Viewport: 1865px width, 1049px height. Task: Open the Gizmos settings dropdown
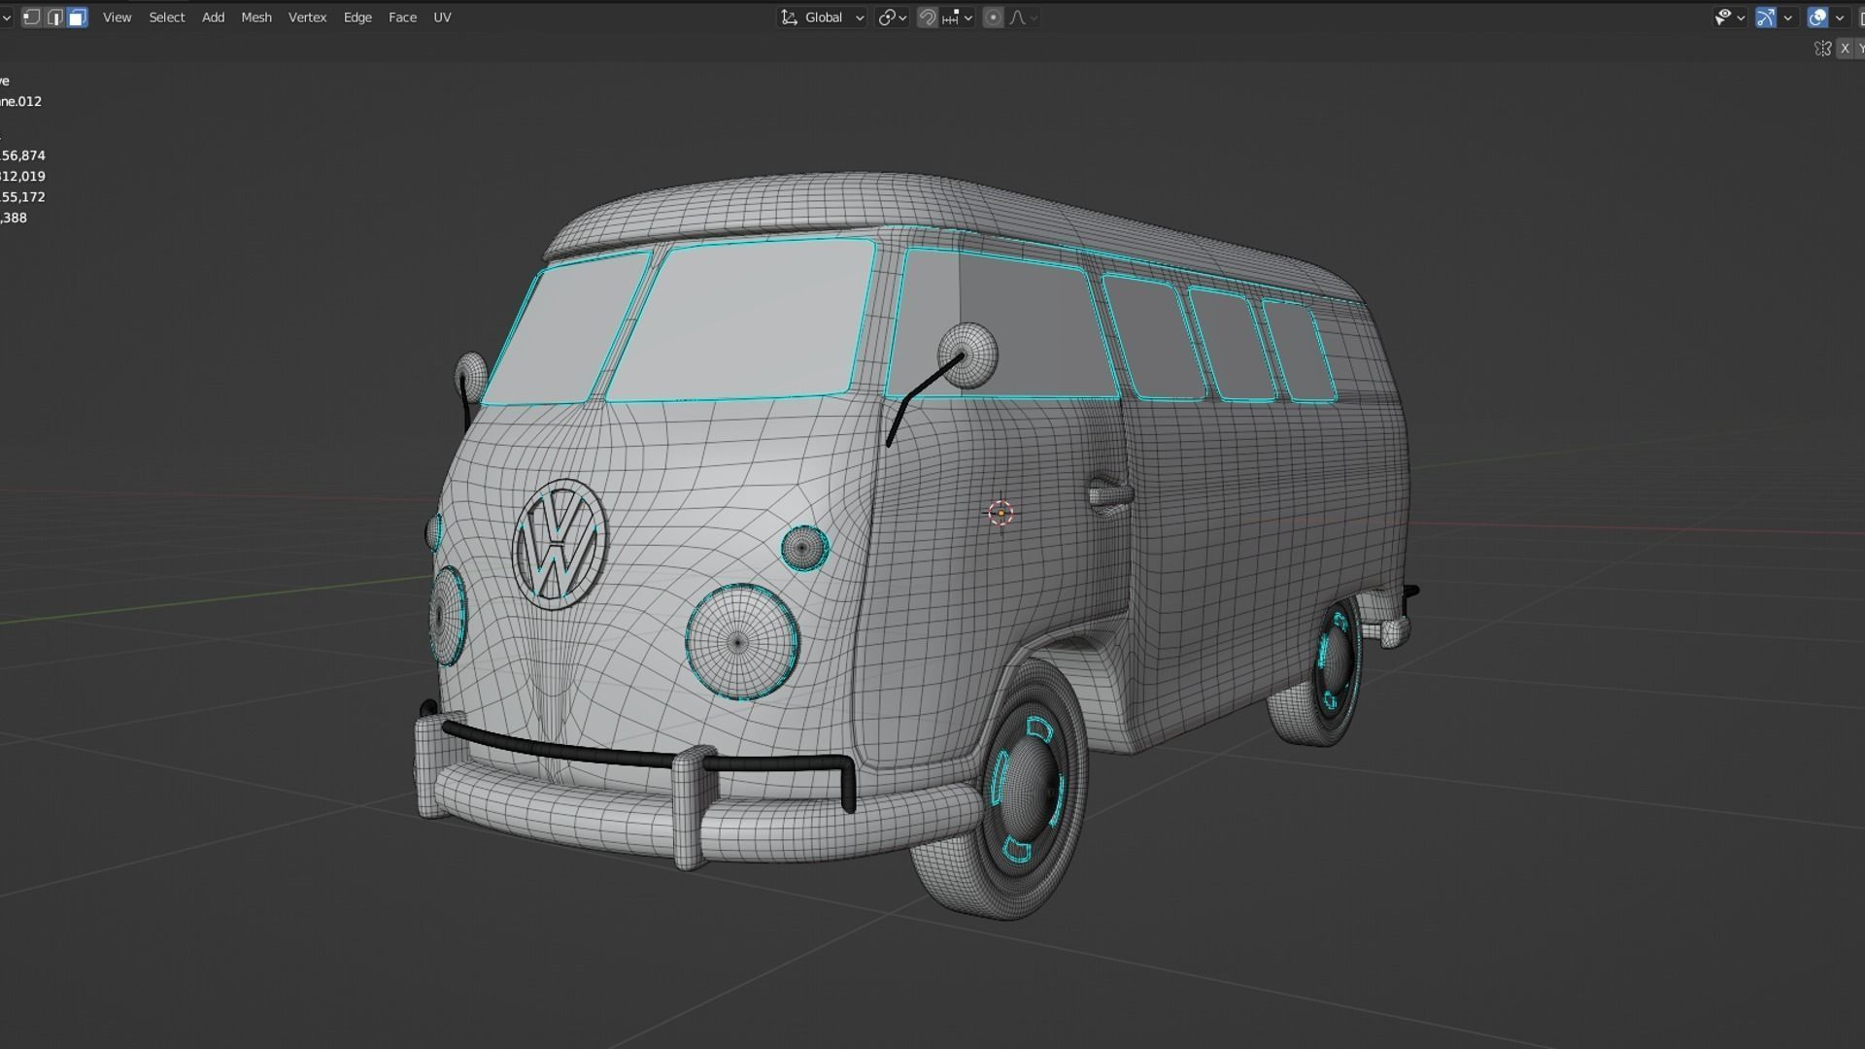(1787, 17)
